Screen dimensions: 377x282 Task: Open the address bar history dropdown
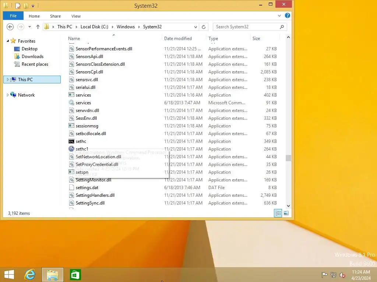coord(195,27)
